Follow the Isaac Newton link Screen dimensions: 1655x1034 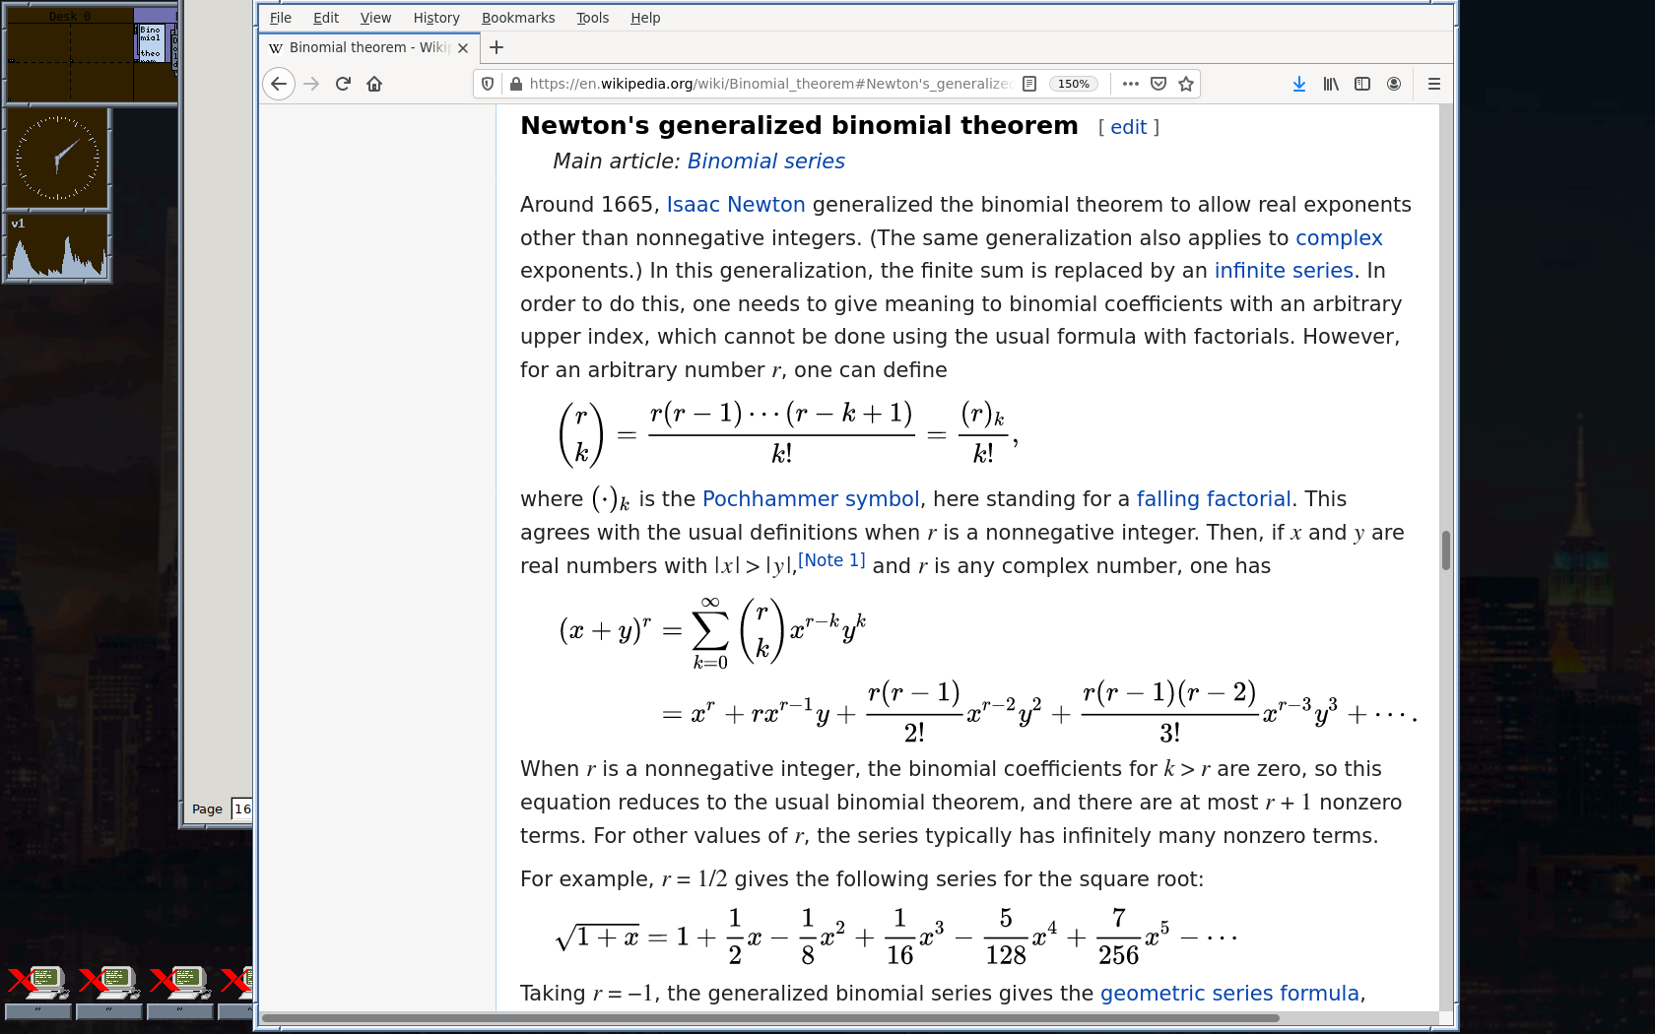click(x=736, y=205)
